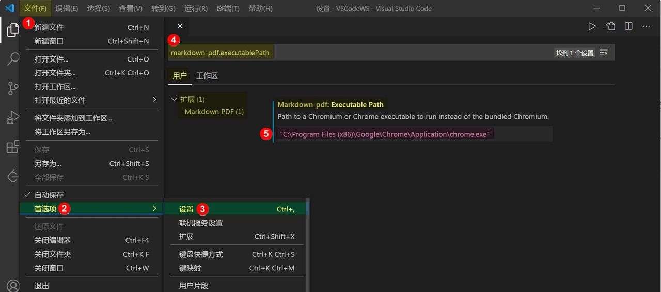Select 键映射 in the submenu

(234, 268)
